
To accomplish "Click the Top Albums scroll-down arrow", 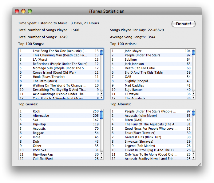I will pos(193,158).
